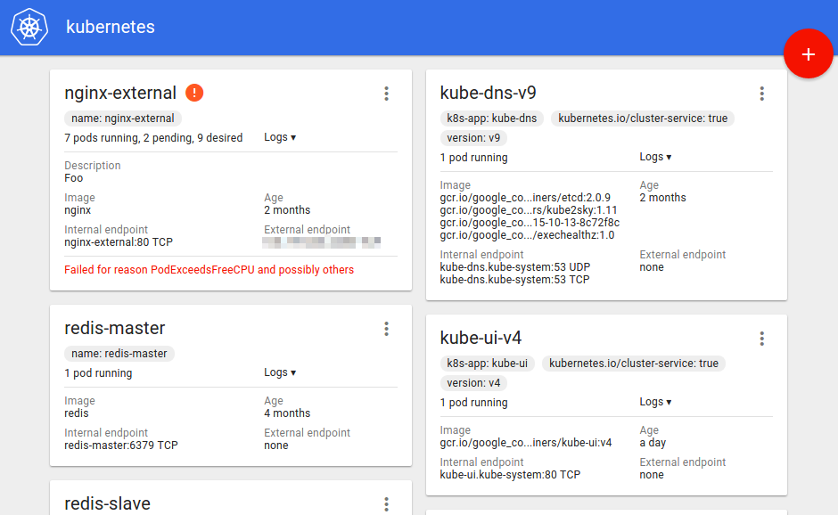Expand the Logs dropdown on kube-dns-v9

656,156
